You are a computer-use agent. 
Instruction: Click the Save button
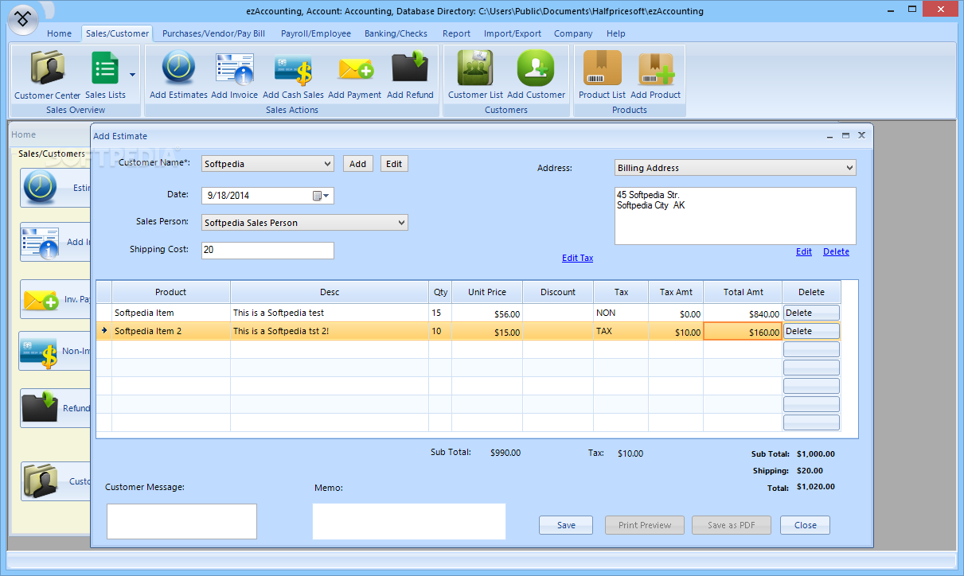[x=566, y=525]
